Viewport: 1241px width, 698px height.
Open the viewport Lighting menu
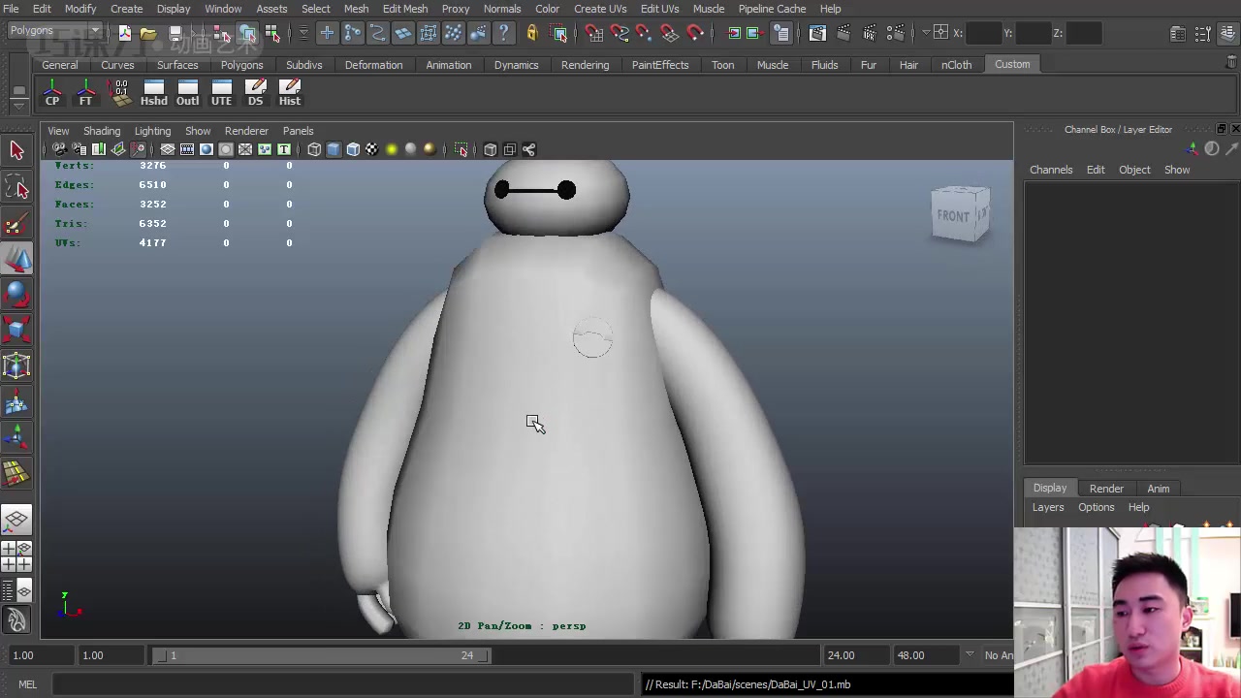tap(152, 131)
